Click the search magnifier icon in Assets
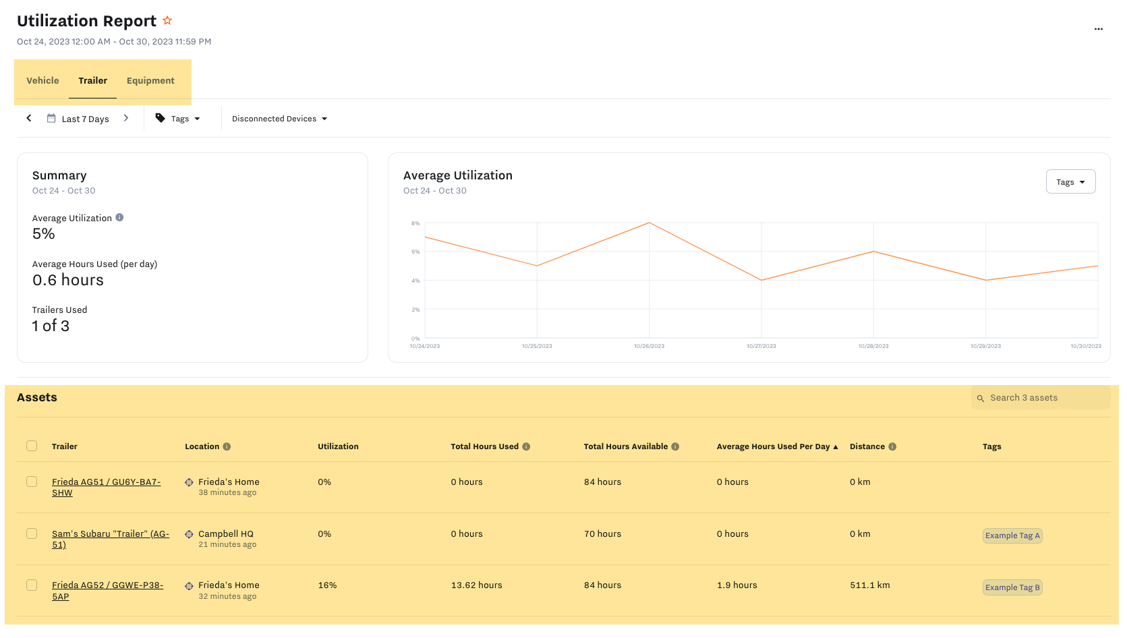 (x=981, y=399)
